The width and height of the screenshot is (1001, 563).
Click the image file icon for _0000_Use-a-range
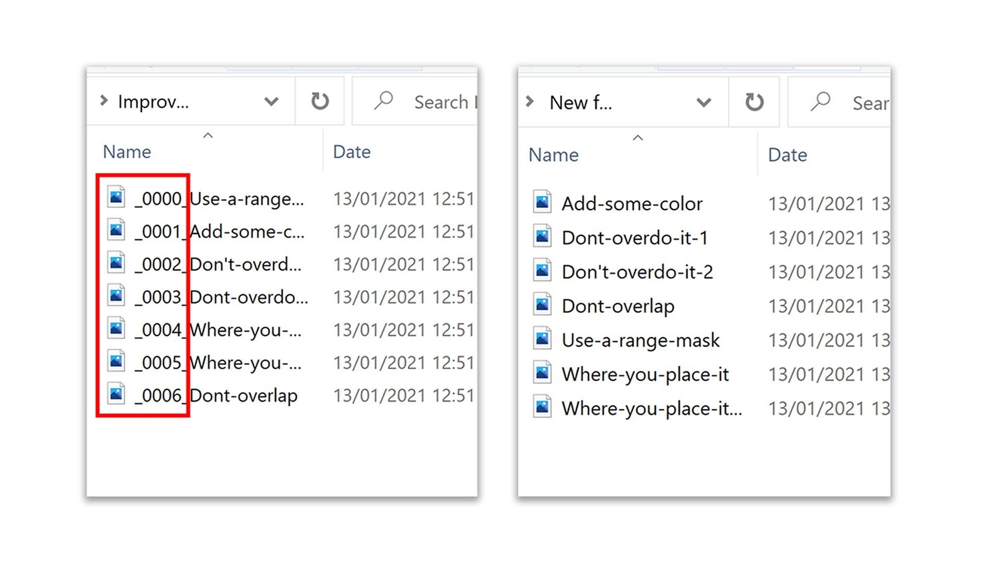116,197
